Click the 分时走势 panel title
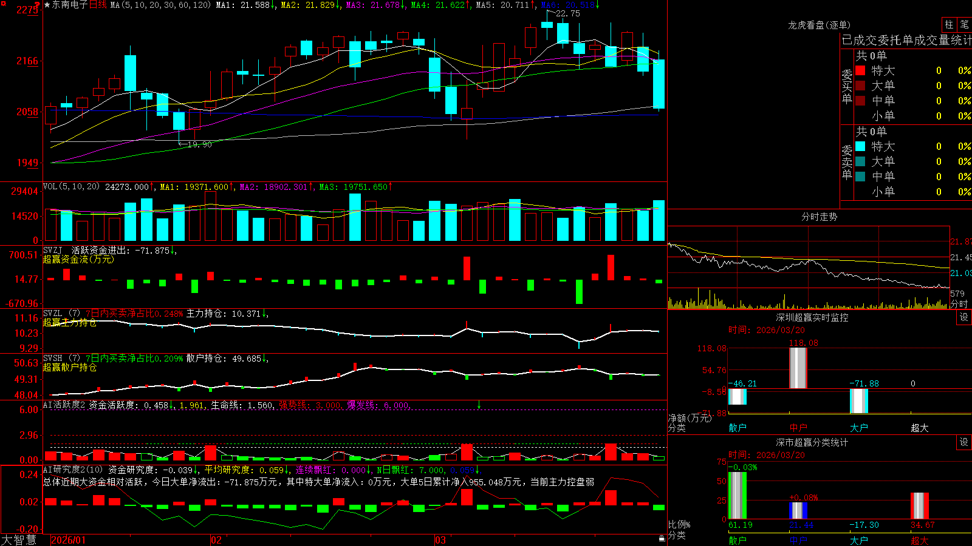972x546 pixels. pyautogui.click(x=819, y=217)
